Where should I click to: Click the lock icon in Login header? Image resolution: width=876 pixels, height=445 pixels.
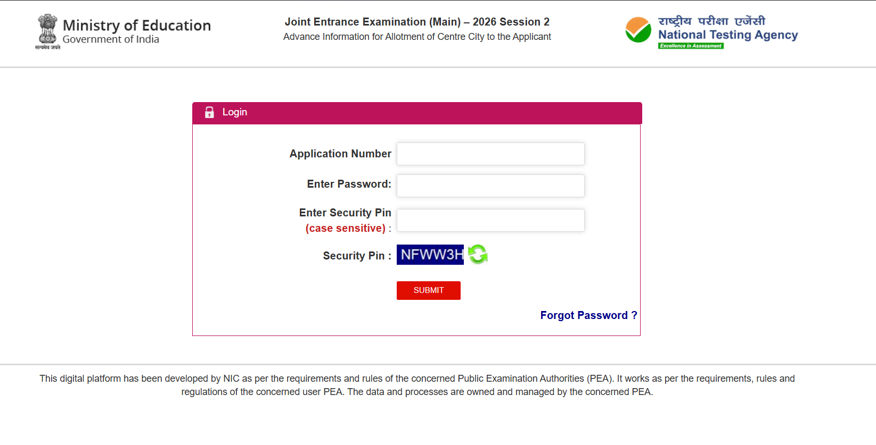coord(209,112)
